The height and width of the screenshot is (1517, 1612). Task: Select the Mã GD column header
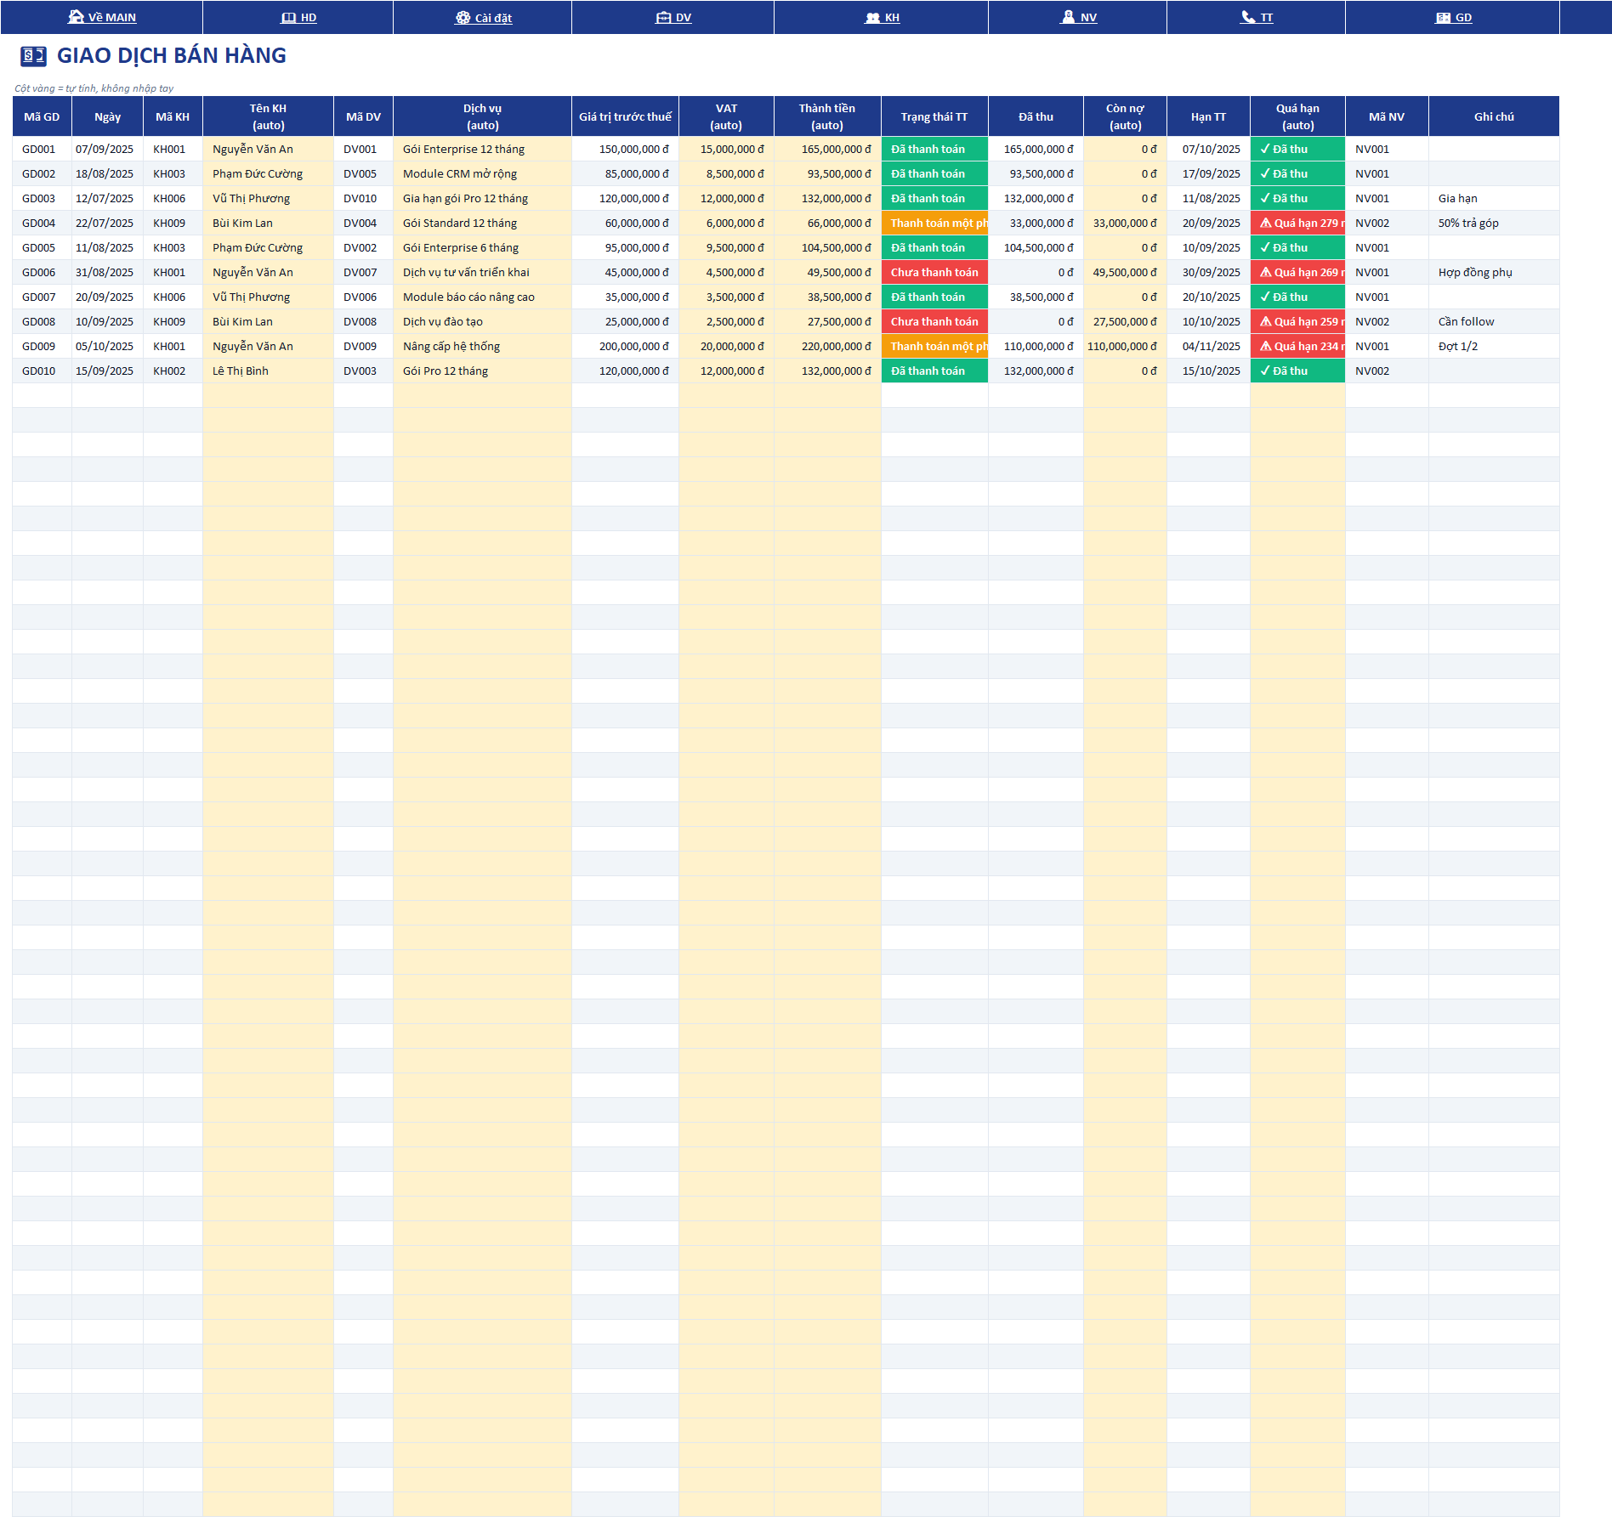(42, 116)
